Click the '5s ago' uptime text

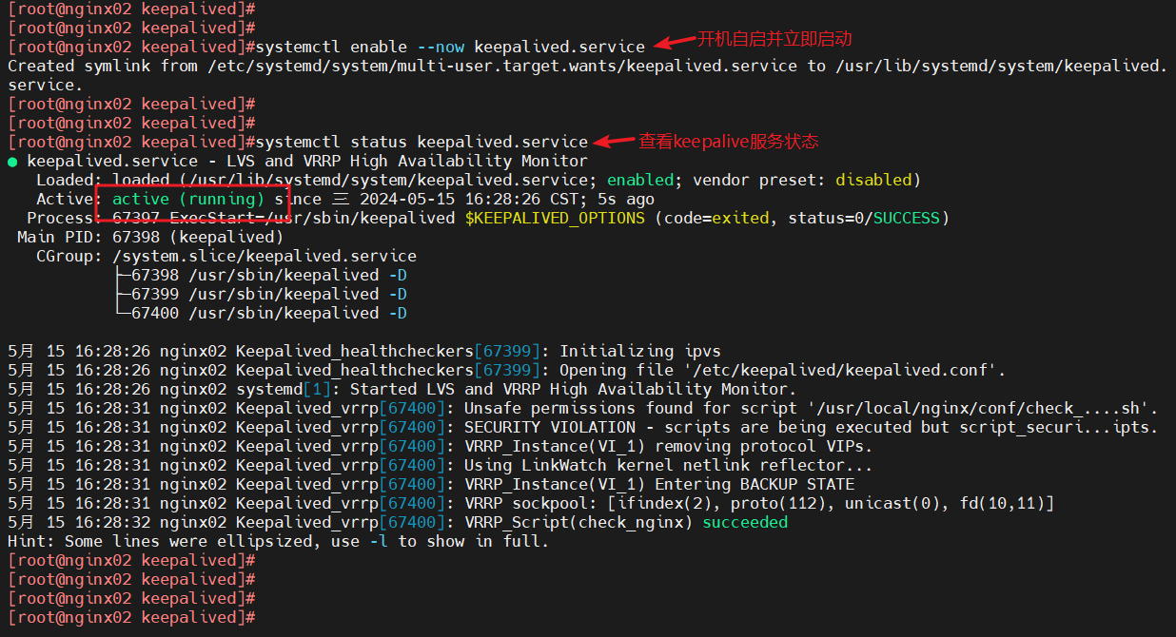click(626, 199)
